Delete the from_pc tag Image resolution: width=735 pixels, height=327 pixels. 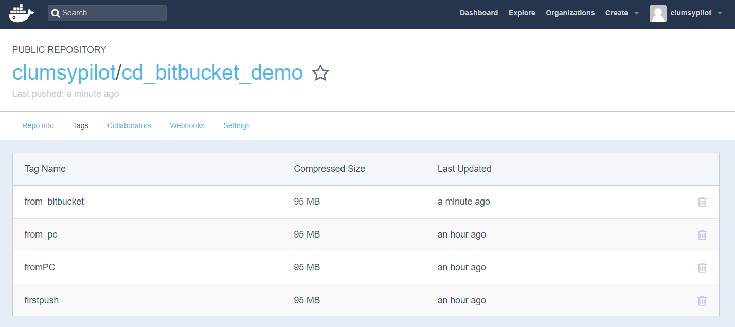coord(702,234)
